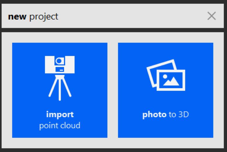
Task: Click the mountain and sun image glyph
Action: click(x=171, y=80)
